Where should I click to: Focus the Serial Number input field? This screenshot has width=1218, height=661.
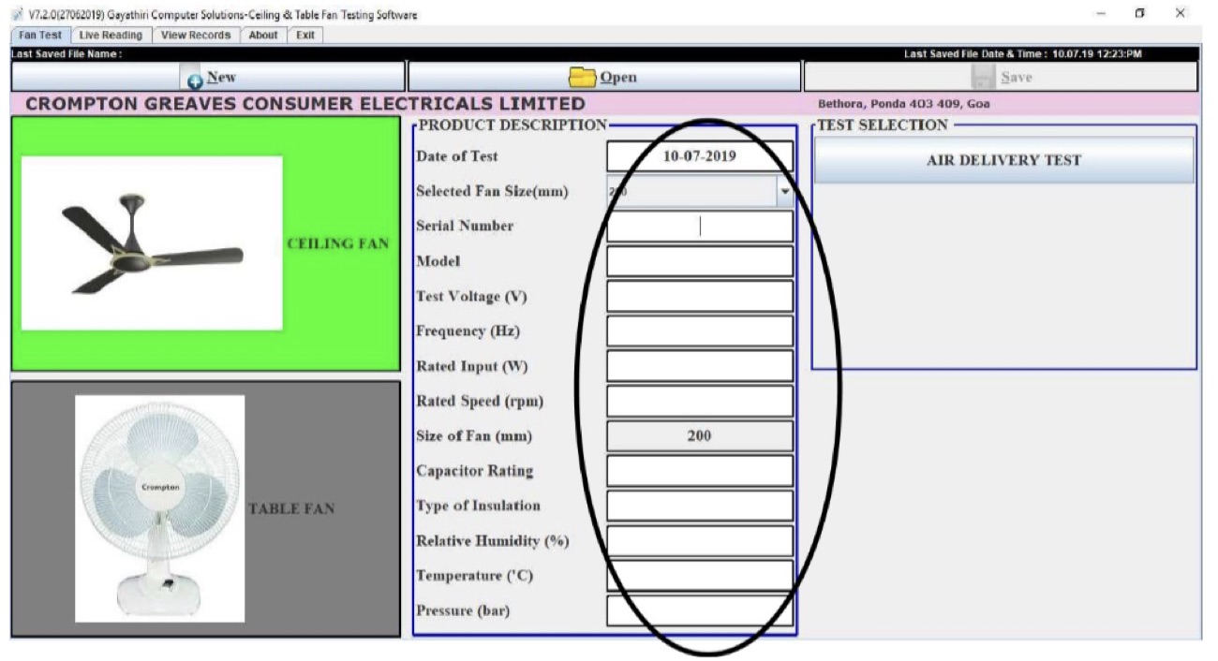pyautogui.click(x=700, y=227)
